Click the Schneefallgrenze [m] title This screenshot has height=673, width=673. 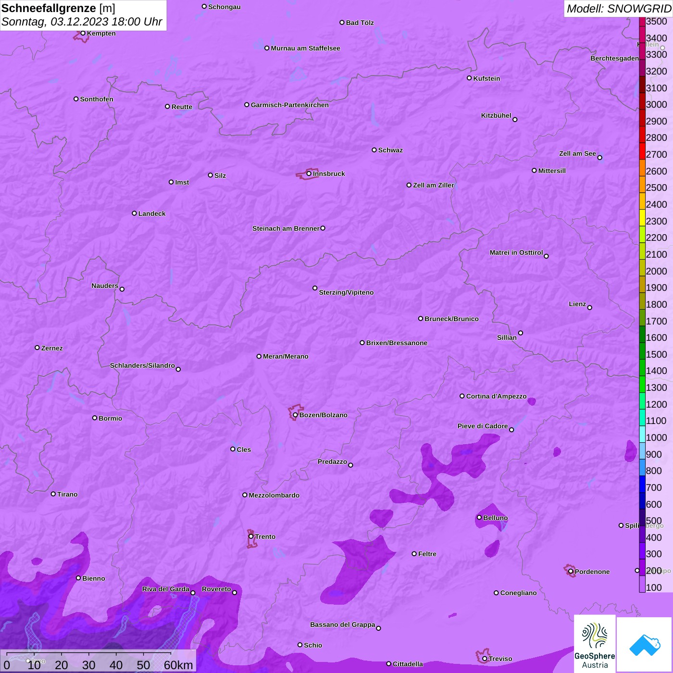[x=58, y=8]
